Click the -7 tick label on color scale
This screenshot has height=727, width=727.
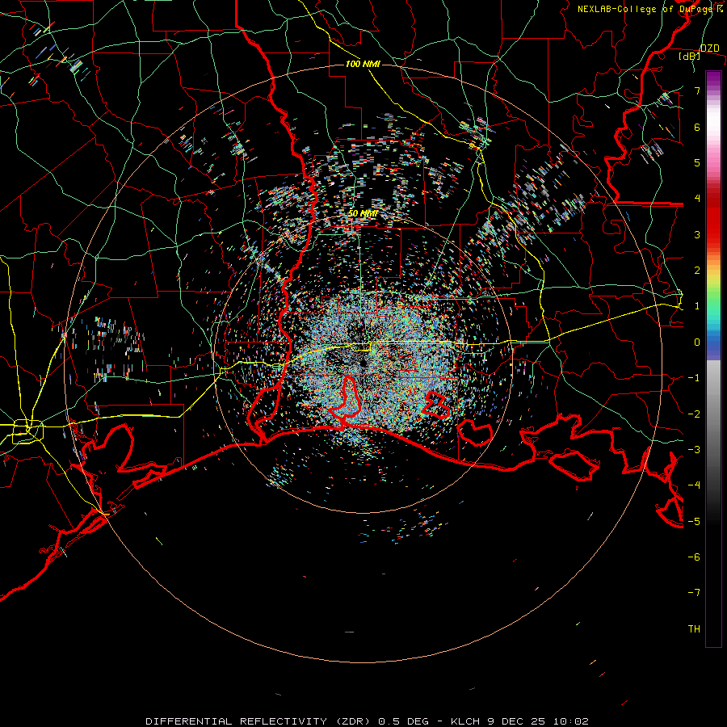[694, 593]
